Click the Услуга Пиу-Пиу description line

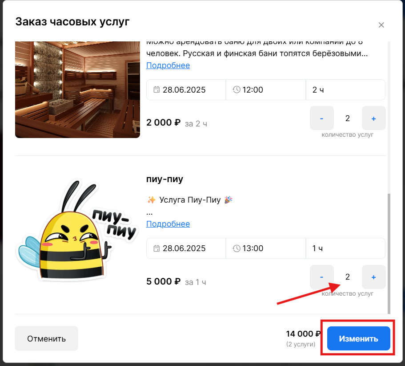tap(190, 200)
